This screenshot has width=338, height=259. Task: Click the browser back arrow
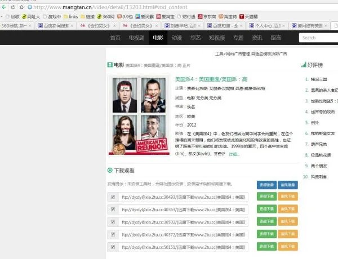click(4, 7)
